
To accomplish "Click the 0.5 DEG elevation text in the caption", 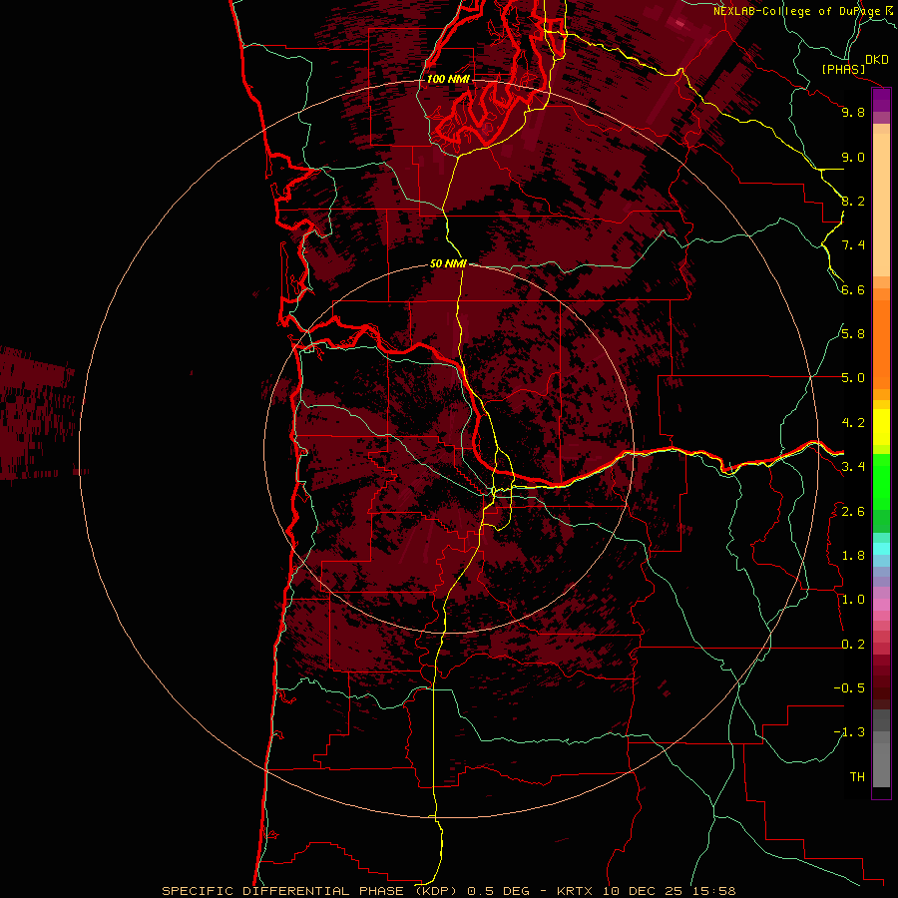I will click(x=499, y=891).
